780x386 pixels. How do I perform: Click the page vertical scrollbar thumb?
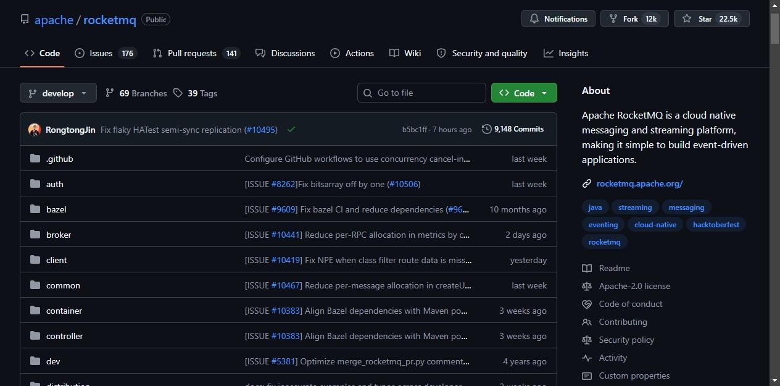[774, 28]
